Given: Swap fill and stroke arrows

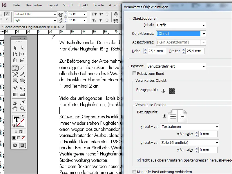Looking at the screenshot, I should click(x=23, y=116).
